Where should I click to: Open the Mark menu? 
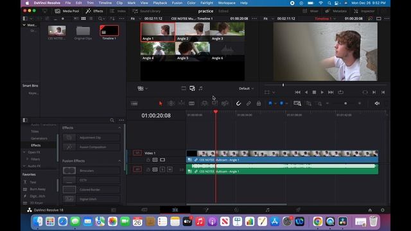click(x=131, y=3)
